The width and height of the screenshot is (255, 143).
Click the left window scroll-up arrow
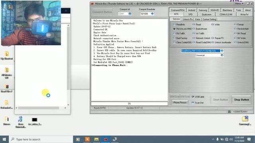68,25
